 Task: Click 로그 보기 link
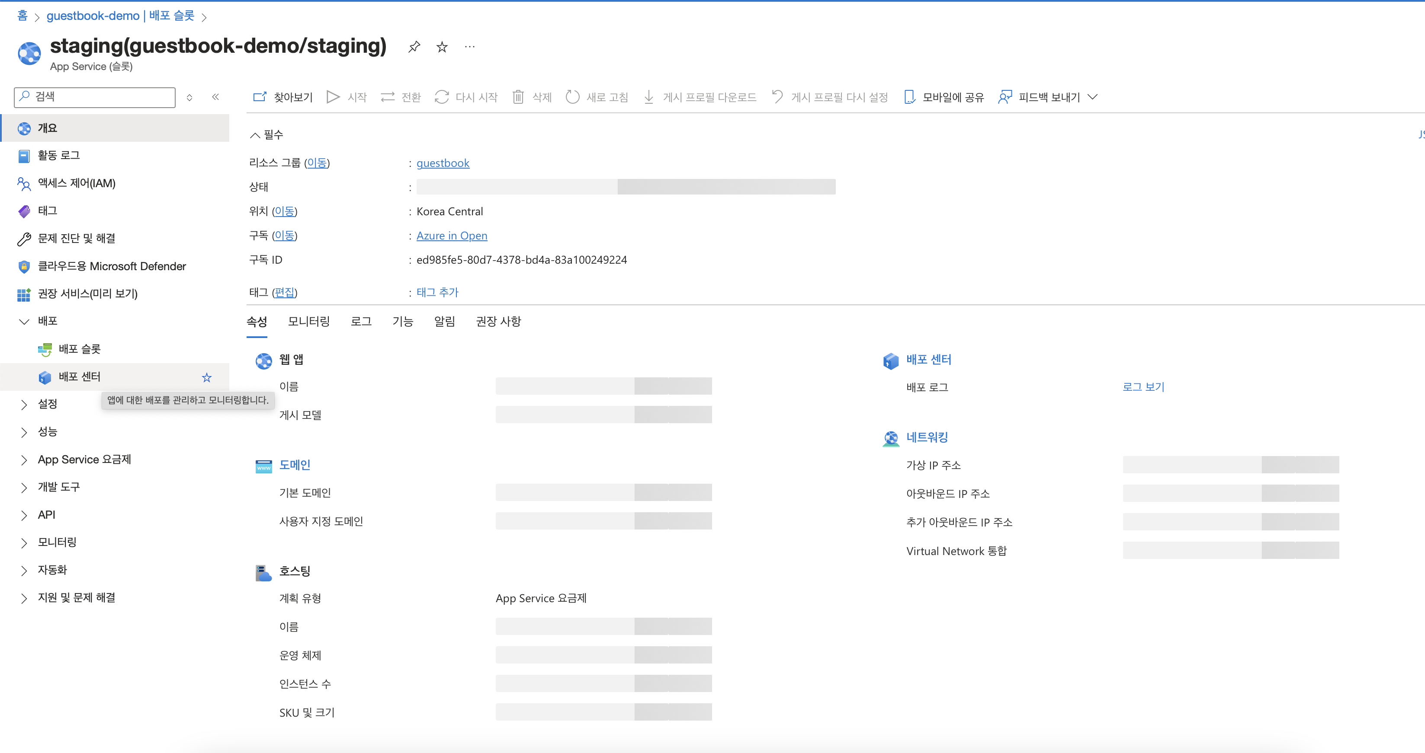[1143, 386]
